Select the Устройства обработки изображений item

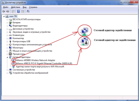(x=30, y=73)
